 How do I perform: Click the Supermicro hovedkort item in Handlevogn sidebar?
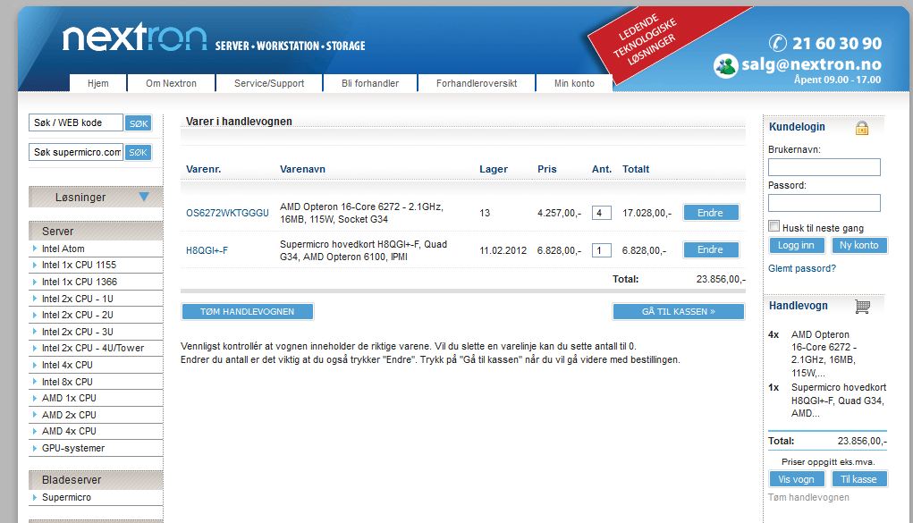(x=839, y=401)
